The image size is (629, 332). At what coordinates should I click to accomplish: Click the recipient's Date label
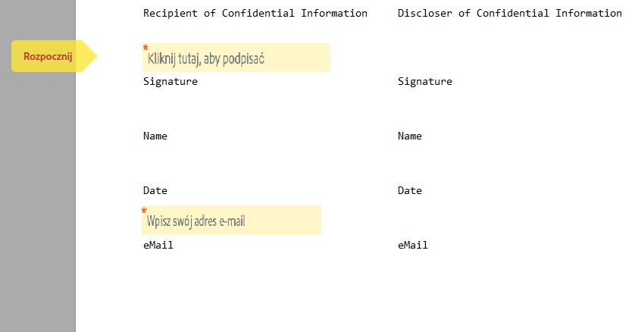pos(155,191)
